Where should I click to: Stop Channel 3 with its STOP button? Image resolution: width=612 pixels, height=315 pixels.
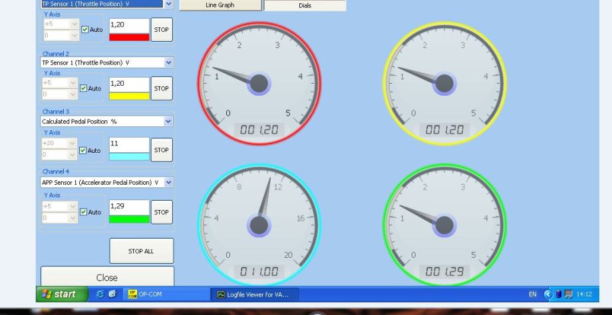[x=162, y=150]
